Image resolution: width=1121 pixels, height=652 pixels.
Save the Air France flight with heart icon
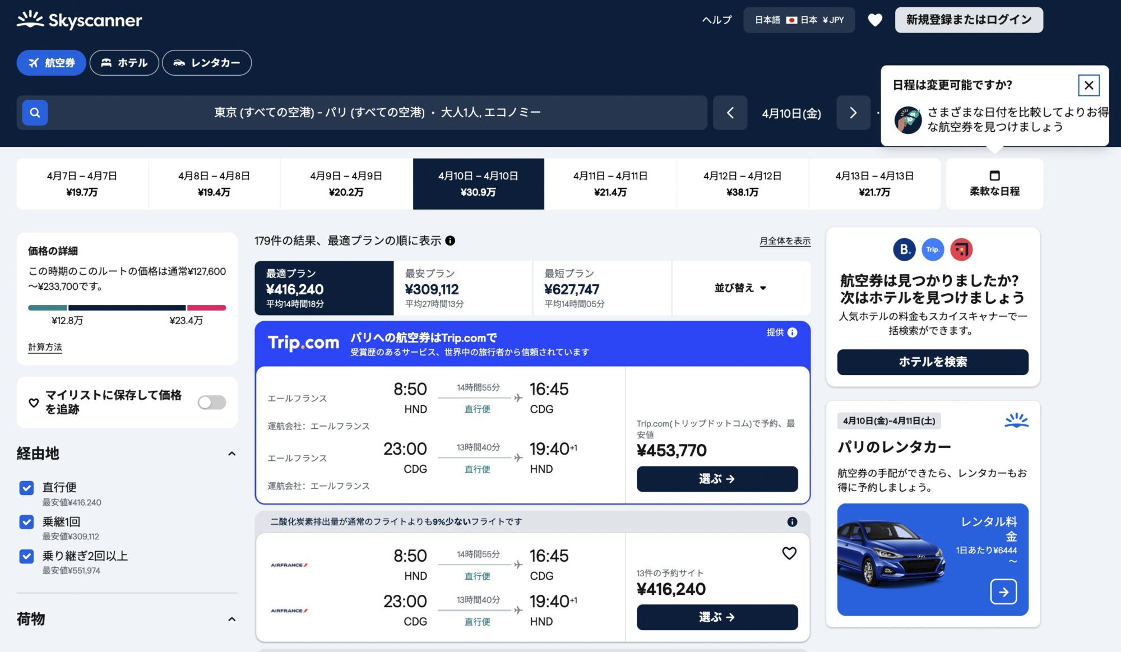click(x=789, y=553)
